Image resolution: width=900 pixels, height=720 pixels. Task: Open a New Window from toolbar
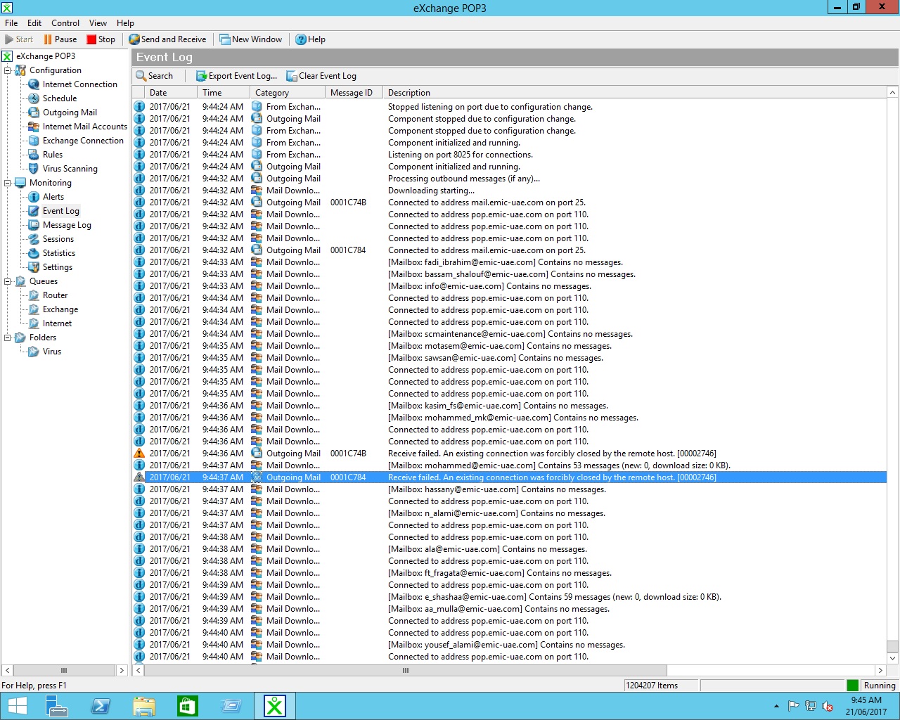pyautogui.click(x=225, y=39)
